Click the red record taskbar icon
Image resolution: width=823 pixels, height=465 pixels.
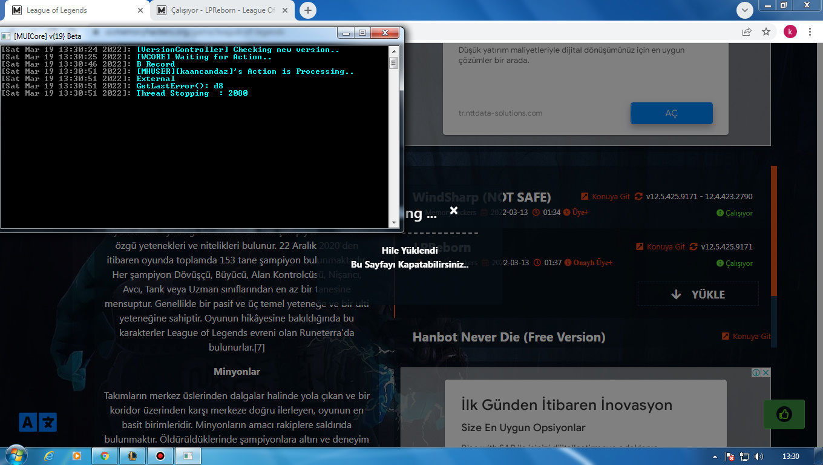(x=160, y=456)
